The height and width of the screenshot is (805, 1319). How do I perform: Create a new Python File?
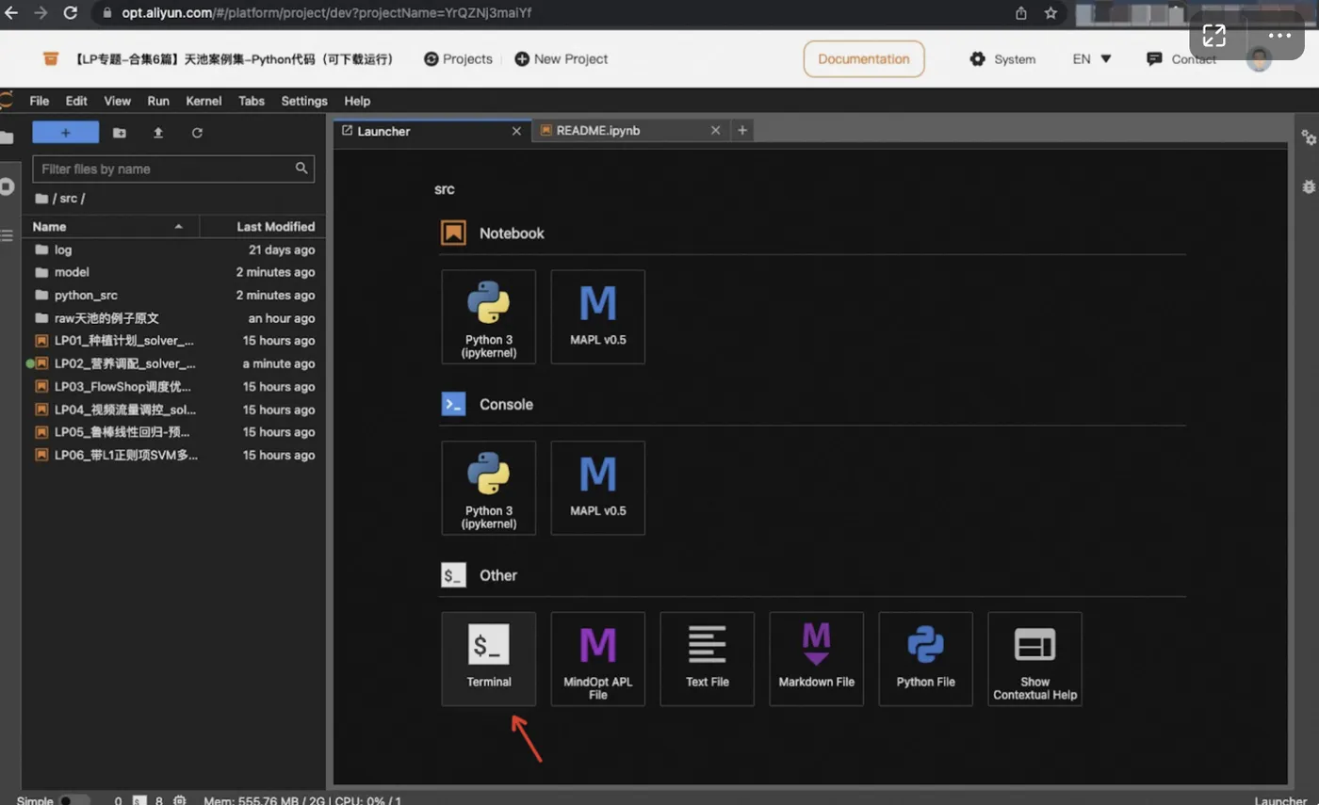pyautogui.click(x=925, y=659)
